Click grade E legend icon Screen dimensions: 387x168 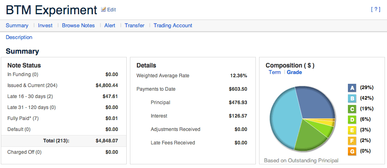coord(352,130)
